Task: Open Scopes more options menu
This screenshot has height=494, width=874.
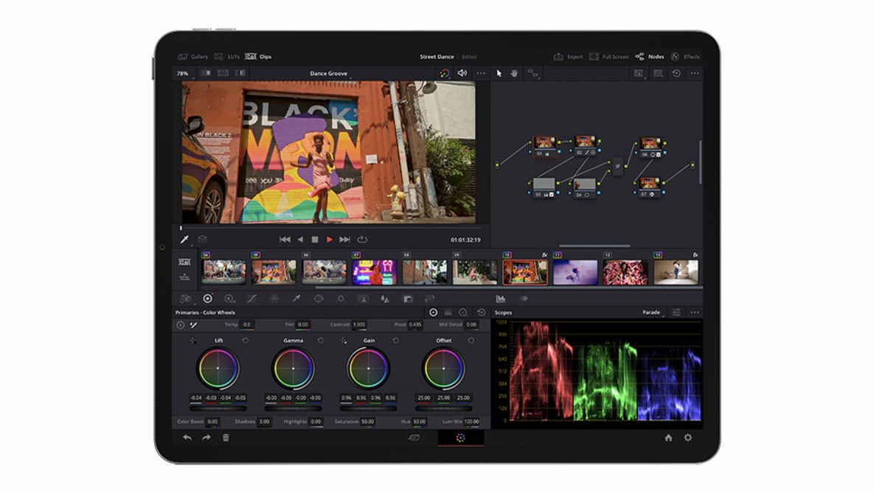Action: tap(695, 313)
